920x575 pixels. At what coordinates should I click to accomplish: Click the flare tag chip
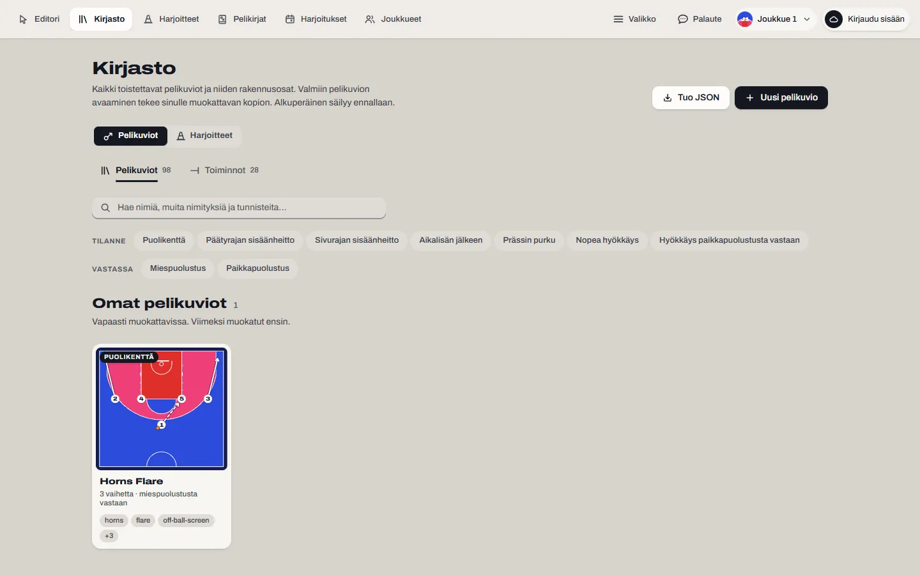(143, 521)
